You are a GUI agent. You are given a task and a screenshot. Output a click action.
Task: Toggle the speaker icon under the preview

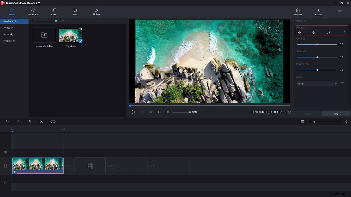tap(168, 112)
